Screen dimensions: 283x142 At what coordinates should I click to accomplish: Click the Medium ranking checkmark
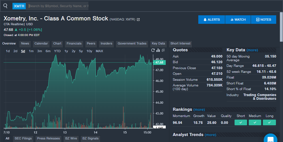255,122
